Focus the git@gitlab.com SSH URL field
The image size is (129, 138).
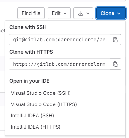(59, 40)
